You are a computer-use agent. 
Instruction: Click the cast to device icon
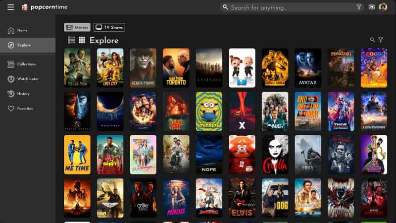372,7
